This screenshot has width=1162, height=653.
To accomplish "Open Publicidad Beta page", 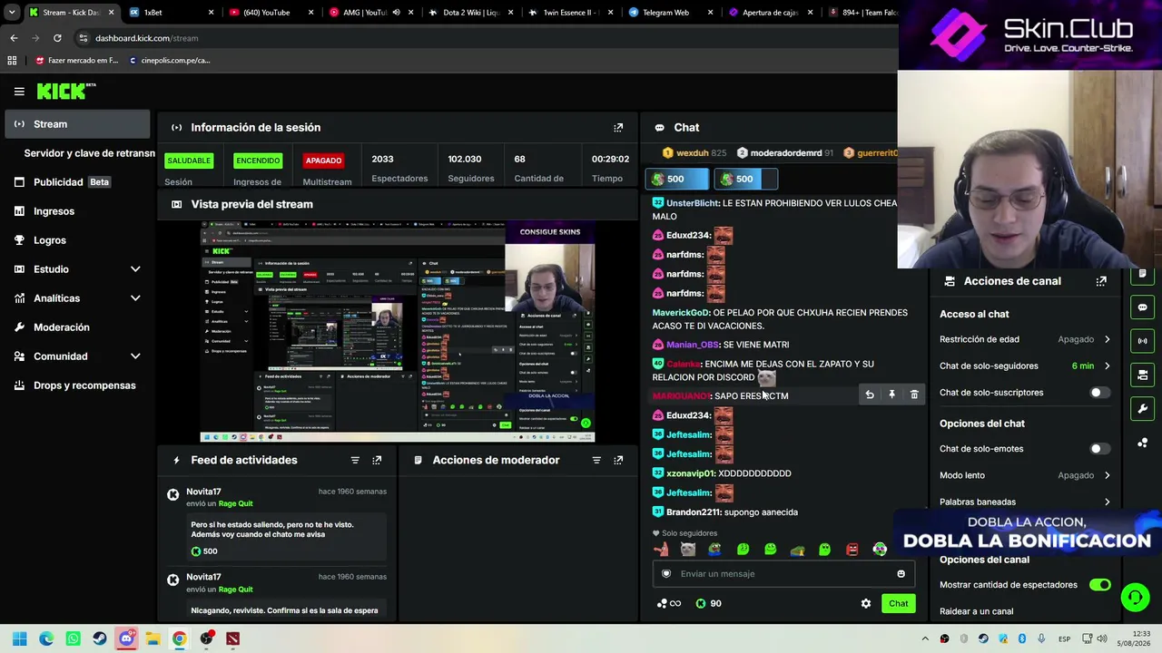I will coord(77,182).
